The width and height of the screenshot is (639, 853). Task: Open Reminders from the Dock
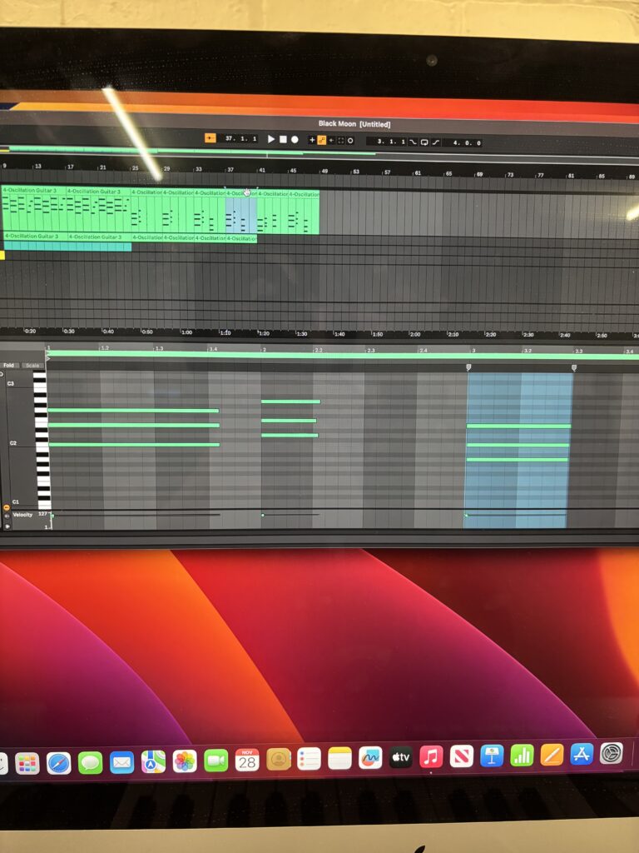tap(310, 759)
